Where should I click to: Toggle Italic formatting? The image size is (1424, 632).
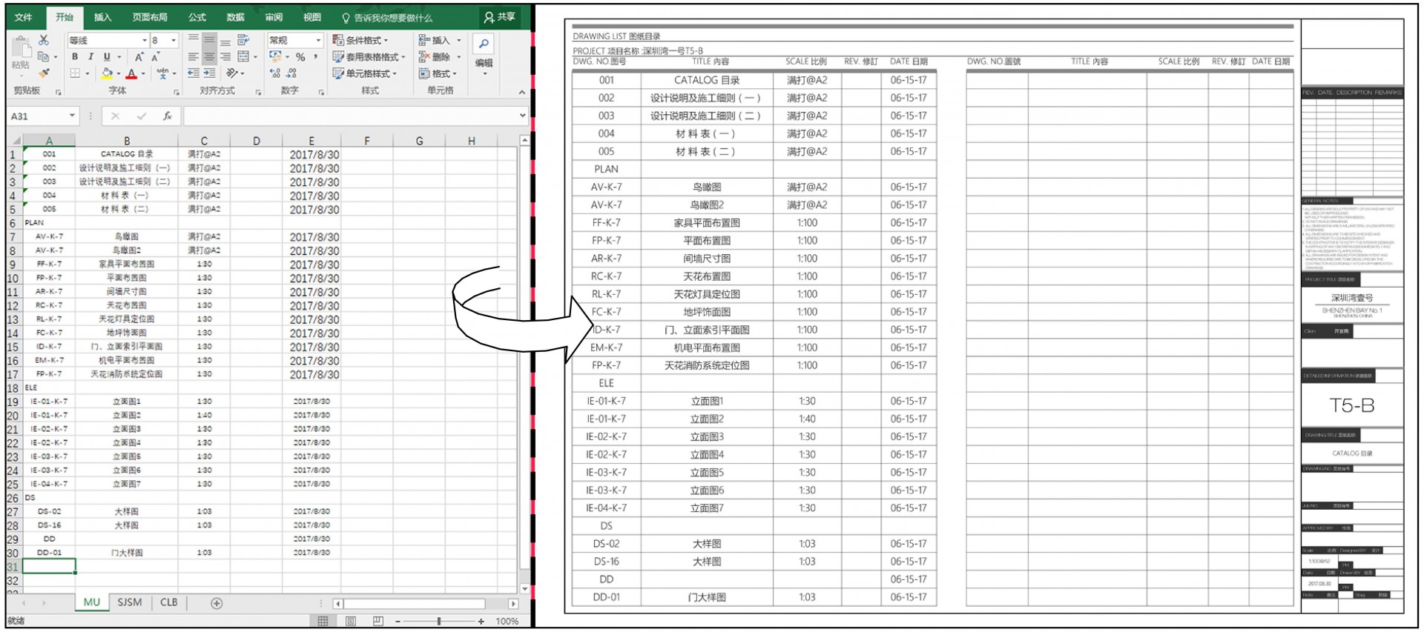coord(90,57)
